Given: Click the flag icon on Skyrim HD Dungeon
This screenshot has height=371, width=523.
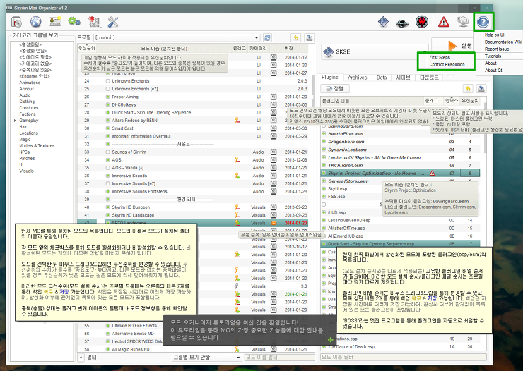Looking at the screenshot, I should pyautogui.click(x=237, y=207).
